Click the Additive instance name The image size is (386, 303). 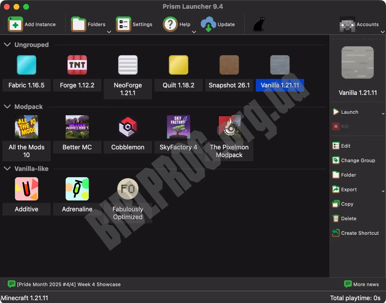pyautogui.click(x=27, y=209)
